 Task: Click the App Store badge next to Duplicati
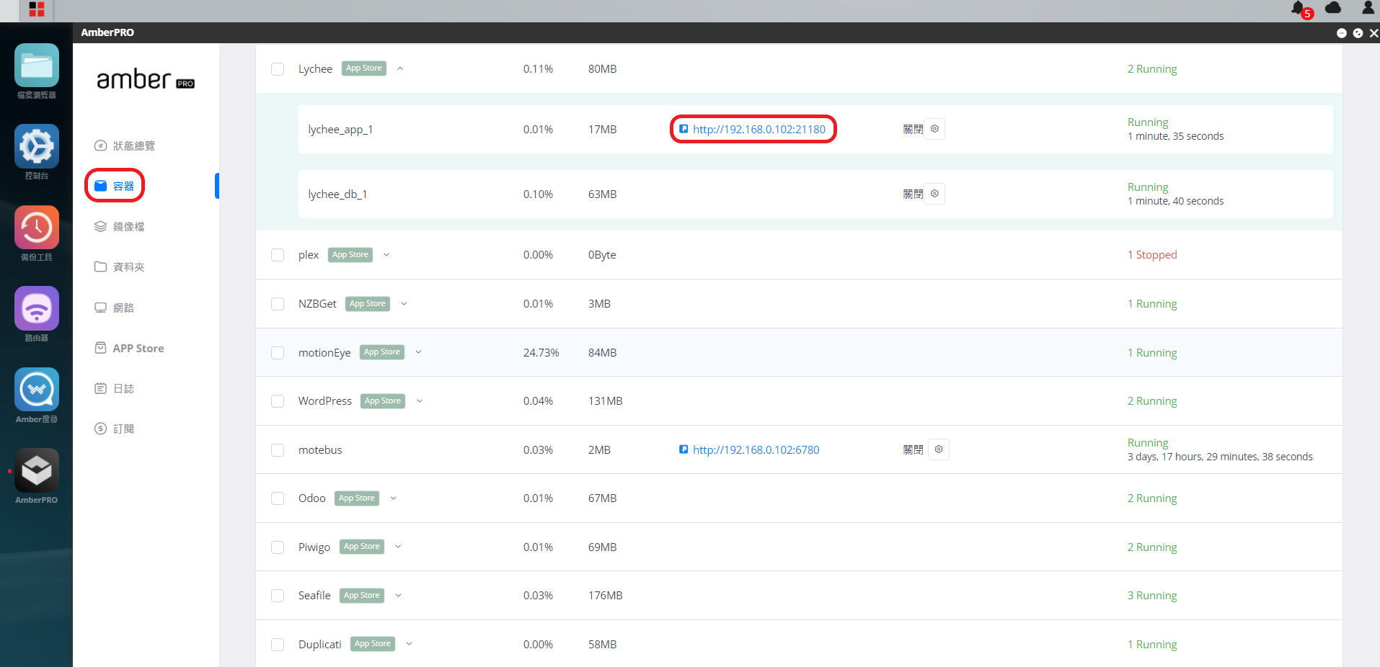click(x=373, y=644)
